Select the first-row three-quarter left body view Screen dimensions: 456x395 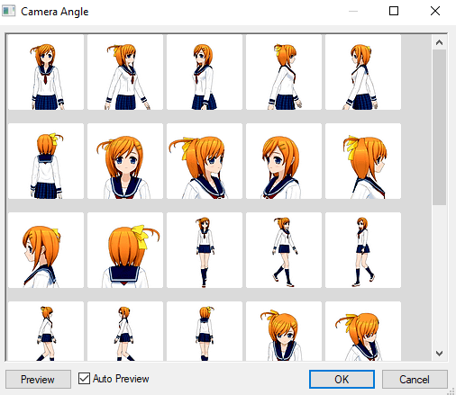(x=125, y=72)
